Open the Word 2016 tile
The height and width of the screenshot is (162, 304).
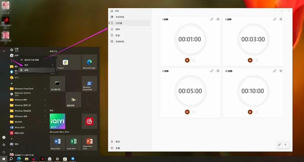coord(57,143)
